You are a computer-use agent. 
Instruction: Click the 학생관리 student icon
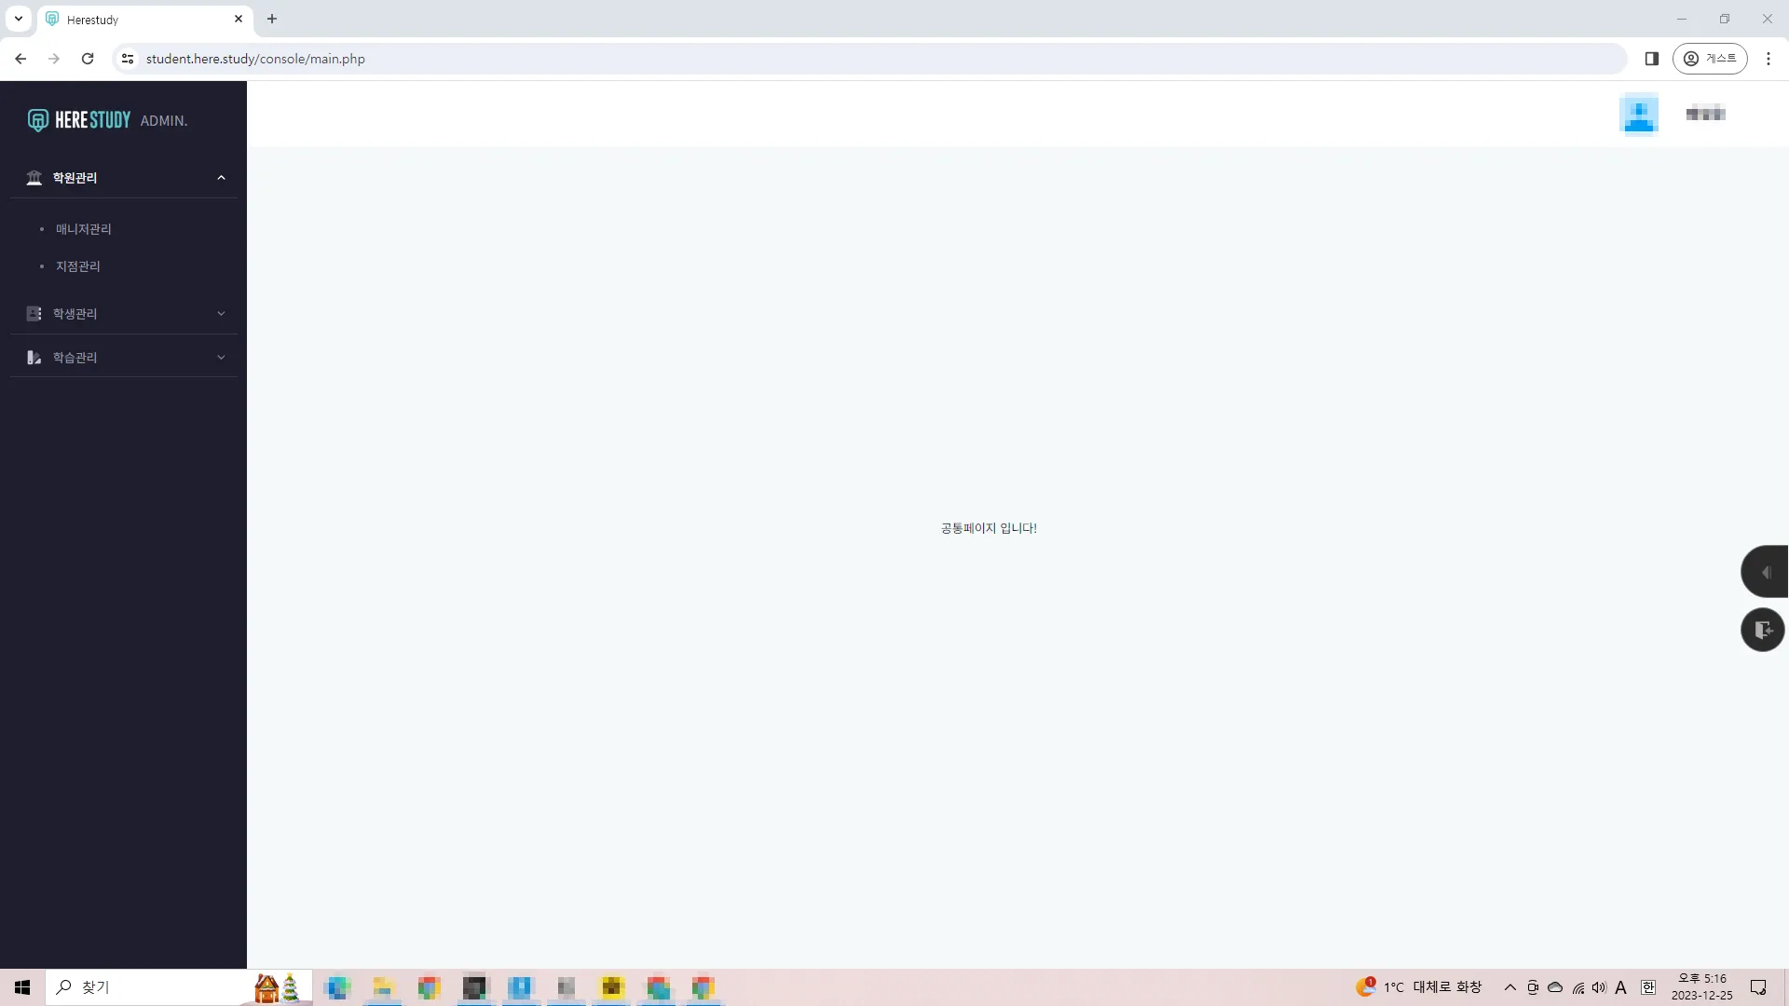click(x=34, y=314)
